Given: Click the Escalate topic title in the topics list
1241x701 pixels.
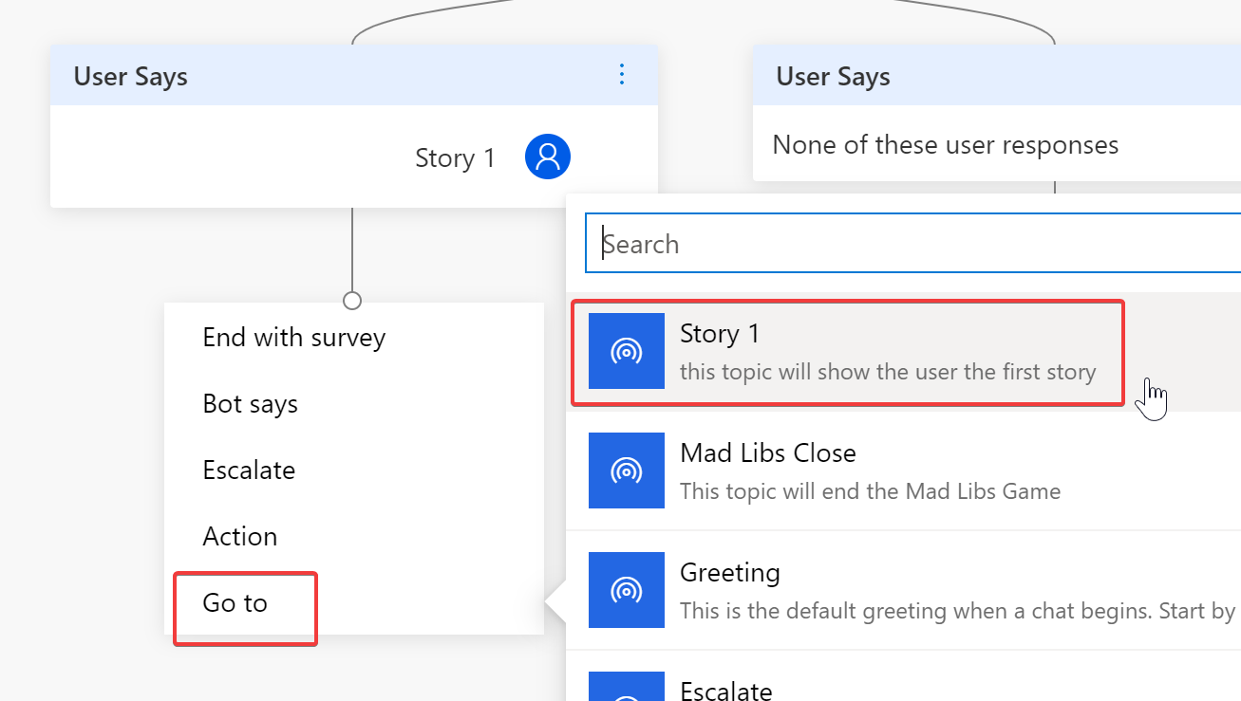Looking at the screenshot, I should tap(725, 690).
